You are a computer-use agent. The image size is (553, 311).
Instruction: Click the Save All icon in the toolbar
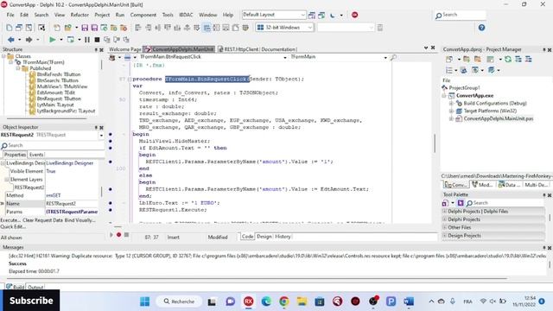94,28
